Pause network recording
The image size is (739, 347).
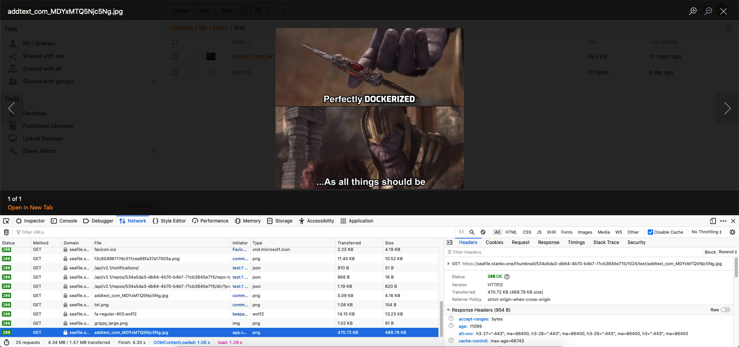(x=461, y=232)
